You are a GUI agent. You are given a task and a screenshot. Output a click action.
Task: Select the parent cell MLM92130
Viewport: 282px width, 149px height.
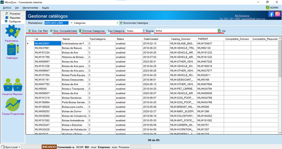coord(210,48)
